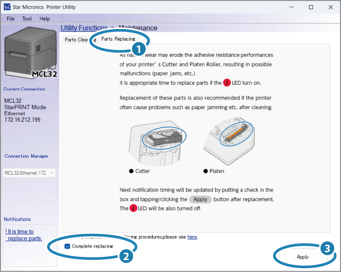Click the inline grey Apply label in the instructions

pyautogui.click(x=200, y=199)
